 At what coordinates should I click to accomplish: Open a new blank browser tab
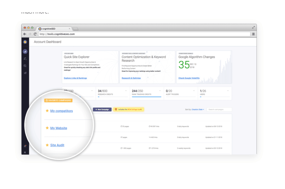(76, 29)
